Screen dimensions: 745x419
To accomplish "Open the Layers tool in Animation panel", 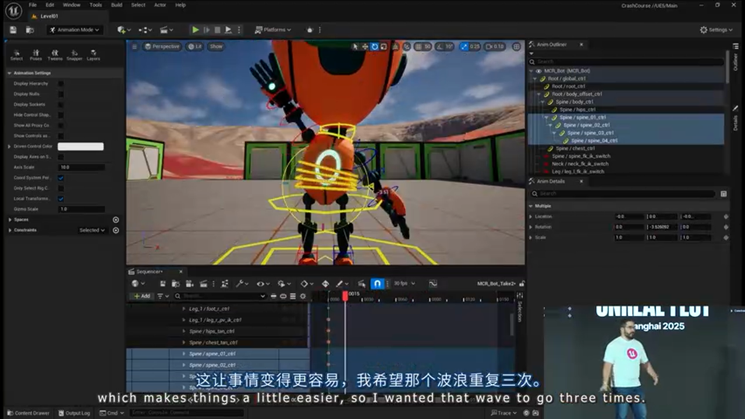I will [x=93, y=55].
